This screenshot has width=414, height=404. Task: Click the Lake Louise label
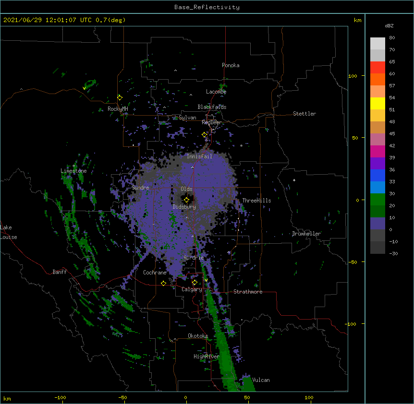(9, 232)
